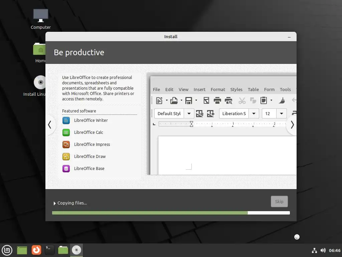This screenshot has width=342, height=257.
Task: Click the Clone Formatting brush icon
Action: [x=282, y=100]
